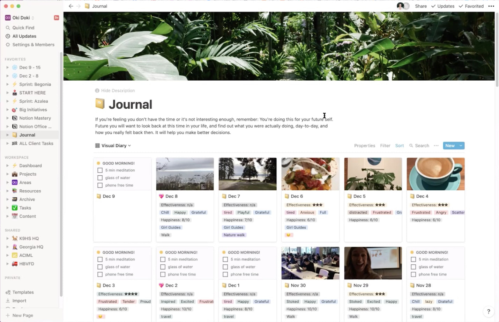Check 'glass of water' on Dec 3 card
The width and height of the screenshot is (499, 322).
point(100,267)
